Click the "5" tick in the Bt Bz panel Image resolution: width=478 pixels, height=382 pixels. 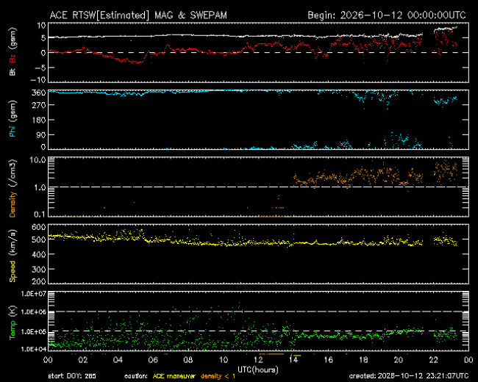click(43, 38)
